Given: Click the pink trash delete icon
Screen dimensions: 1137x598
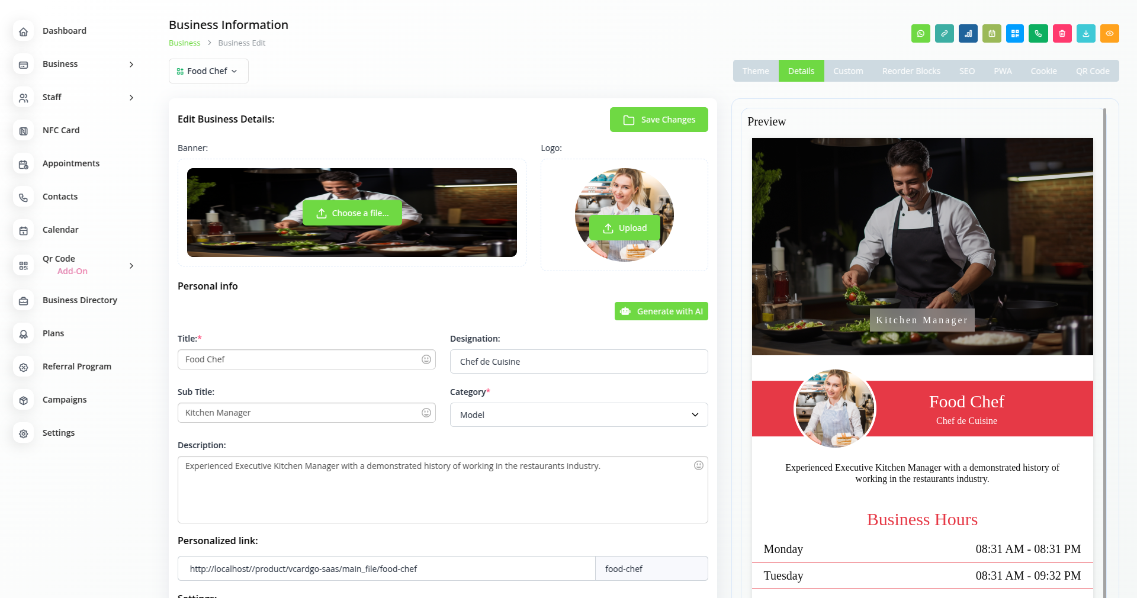Looking at the screenshot, I should click(x=1062, y=34).
